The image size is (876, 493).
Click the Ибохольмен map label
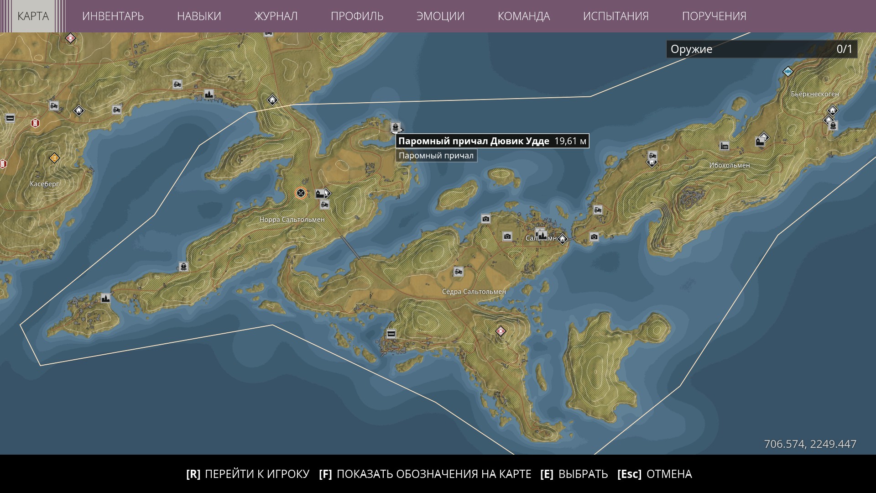[x=730, y=165]
